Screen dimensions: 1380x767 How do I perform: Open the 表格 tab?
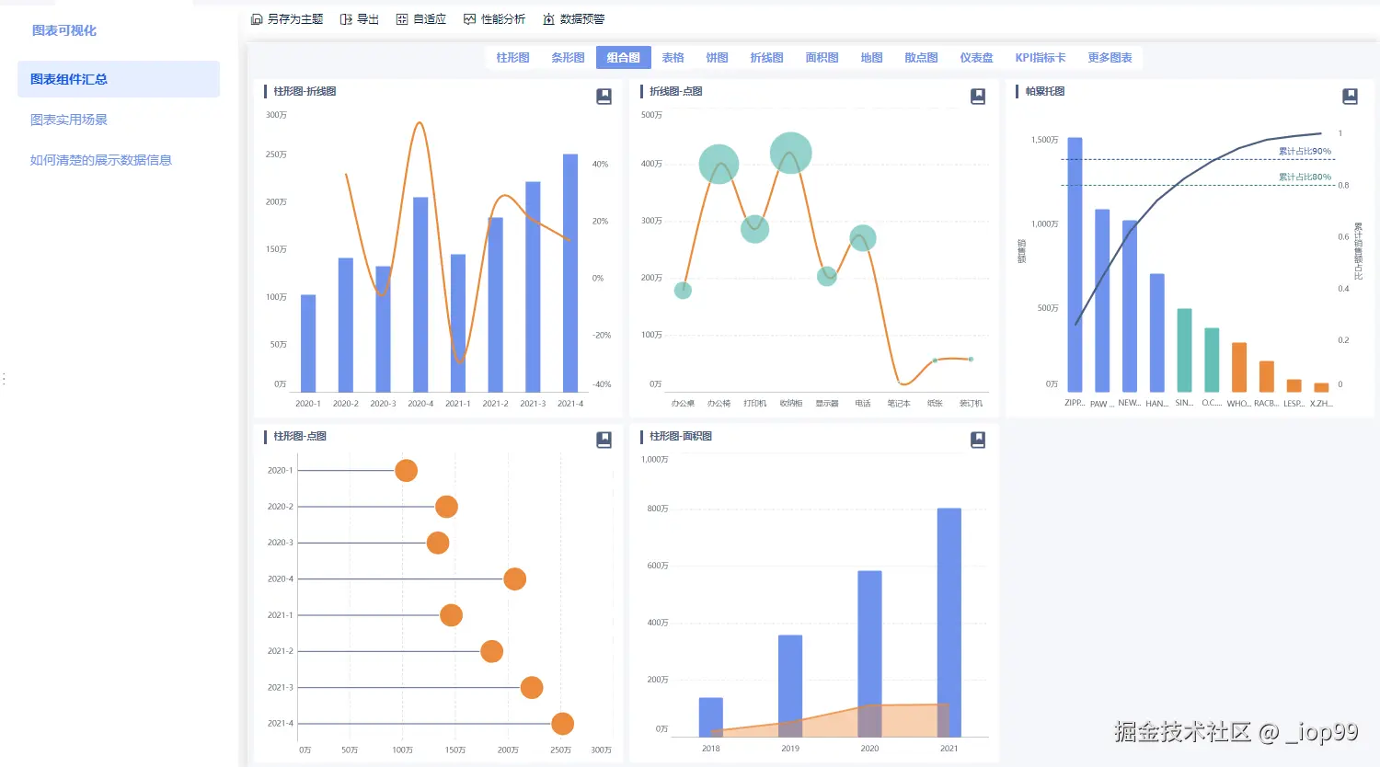pyautogui.click(x=673, y=57)
